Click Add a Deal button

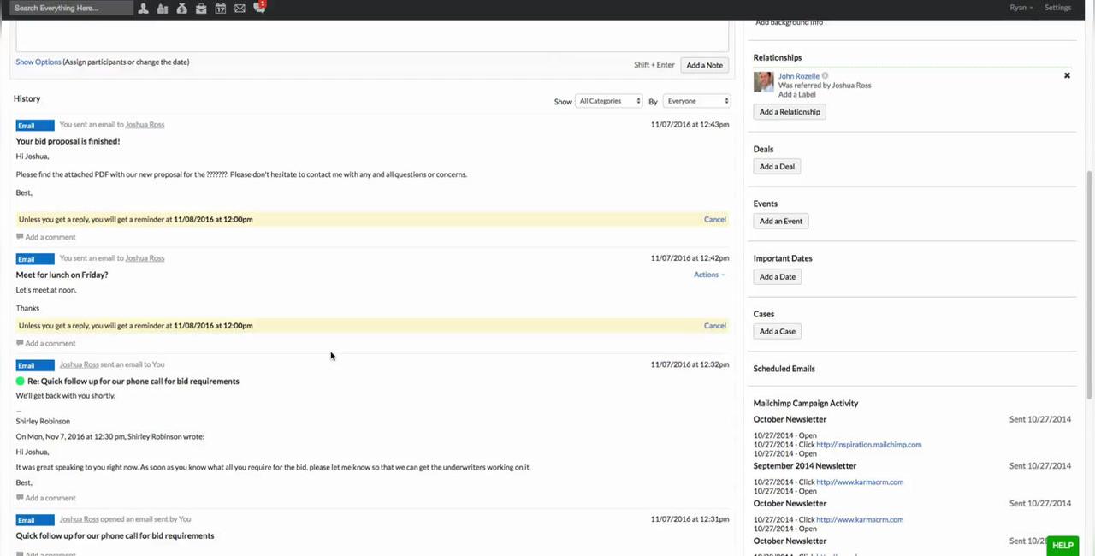(777, 167)
